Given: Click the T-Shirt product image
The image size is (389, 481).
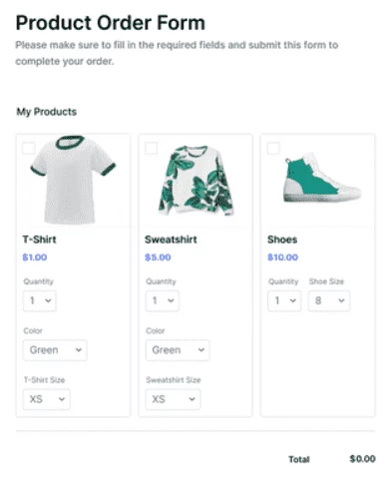Looking at the screenshot, I should [73, 180].
